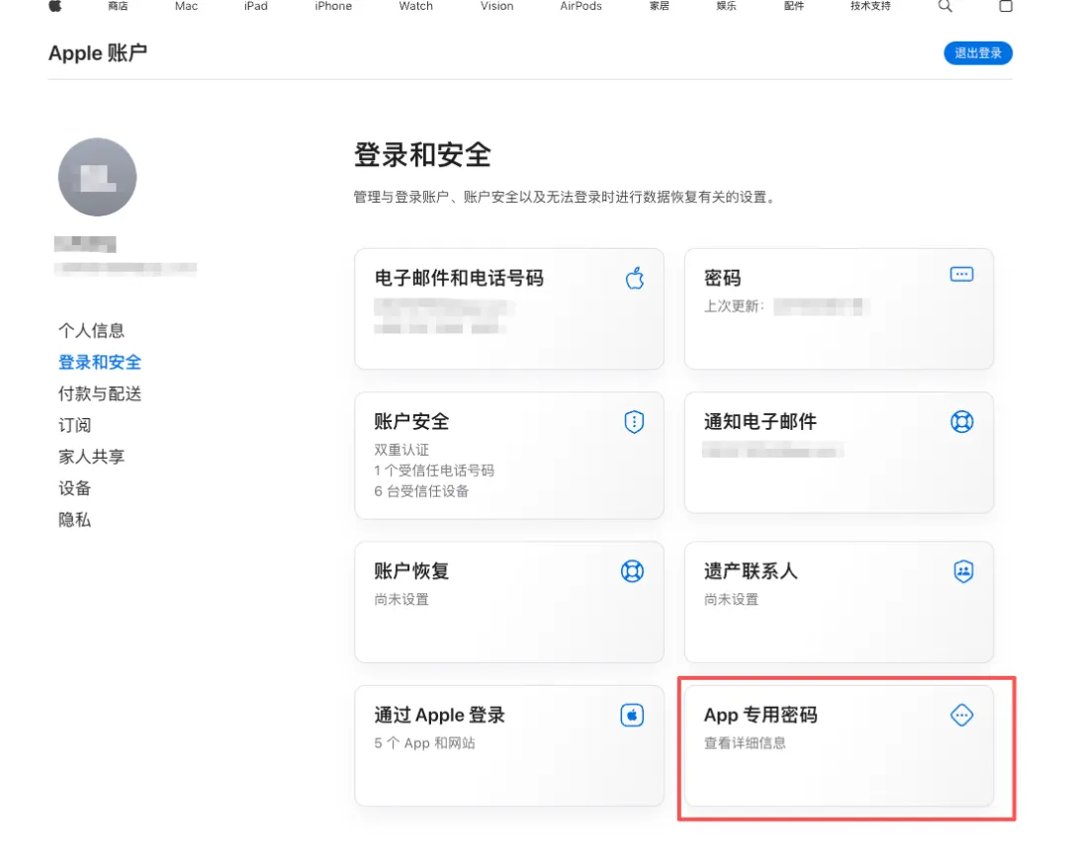Click 尚未设置 under 账户恢复
The image size is (1068, 856).
401,600
